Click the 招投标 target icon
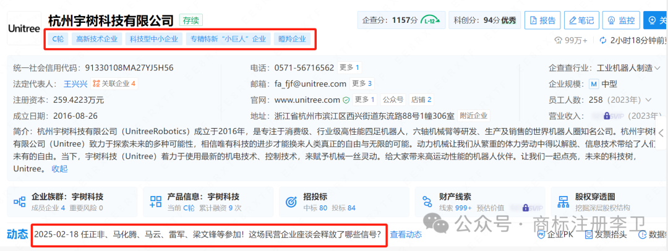Image resolution: width=668 pixels, height=251 pixels. tap(291, 202)
